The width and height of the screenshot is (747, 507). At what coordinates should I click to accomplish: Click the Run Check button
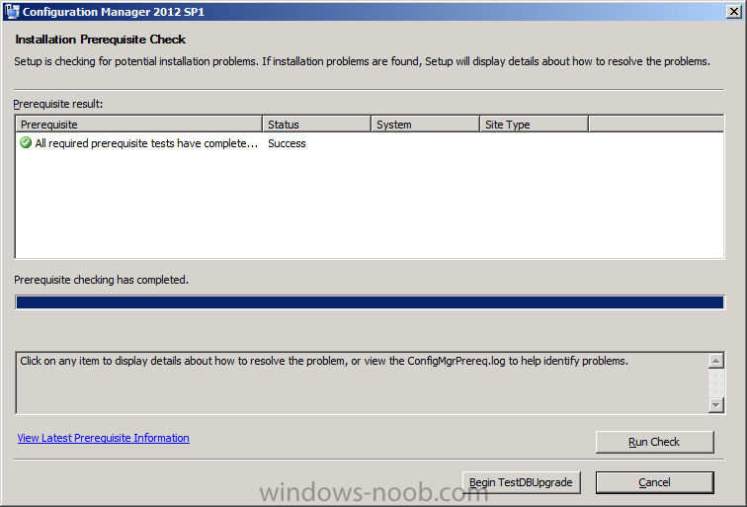point(654,442)
